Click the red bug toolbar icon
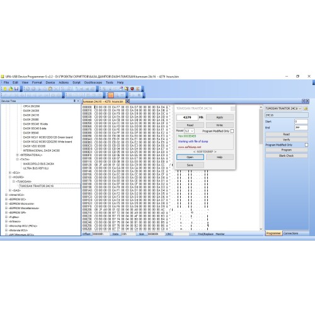This screenshot has width=315, height=315. click(x=132, y=89)
